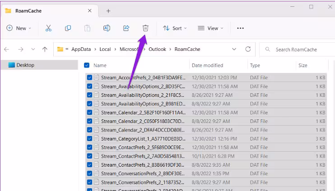Viewport: 335px width, 191px height.
Task: Uncheck Stream_ConversationPrefs_2_1187352 checkbox
Action: pyautogui.click(x=89, y=182)
